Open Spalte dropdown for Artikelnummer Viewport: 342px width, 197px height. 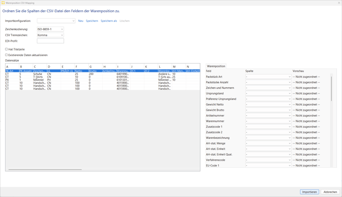(268, 115)
